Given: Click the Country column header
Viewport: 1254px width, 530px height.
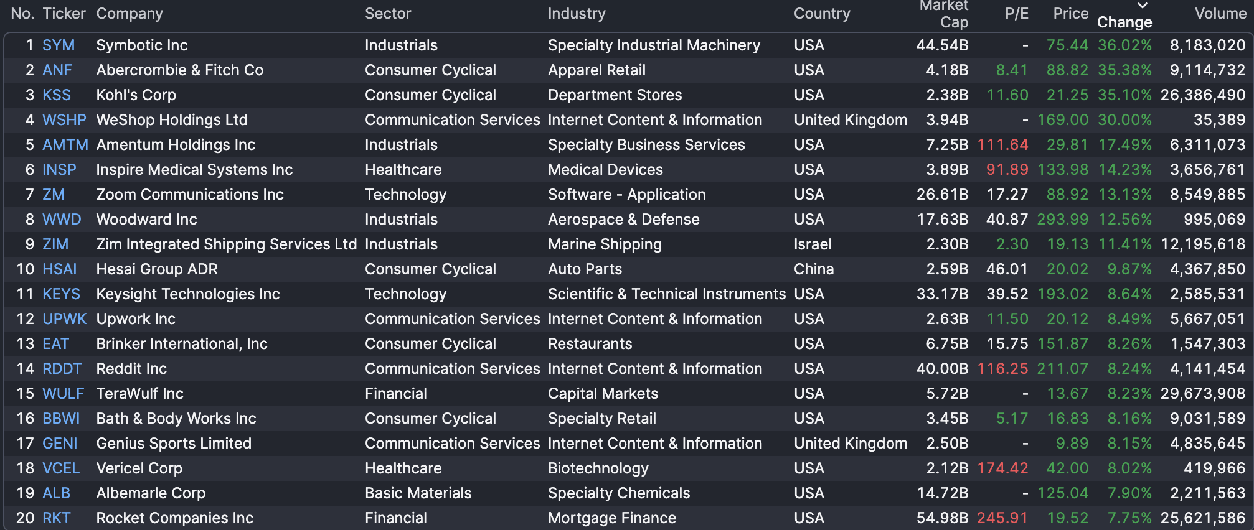Looking at the screenshot, I should (822, 14).
